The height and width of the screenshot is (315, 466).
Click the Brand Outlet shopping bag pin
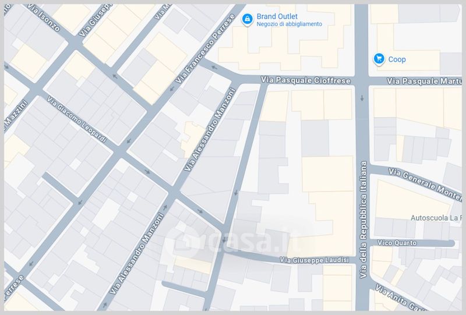click(x=248, y=19)
